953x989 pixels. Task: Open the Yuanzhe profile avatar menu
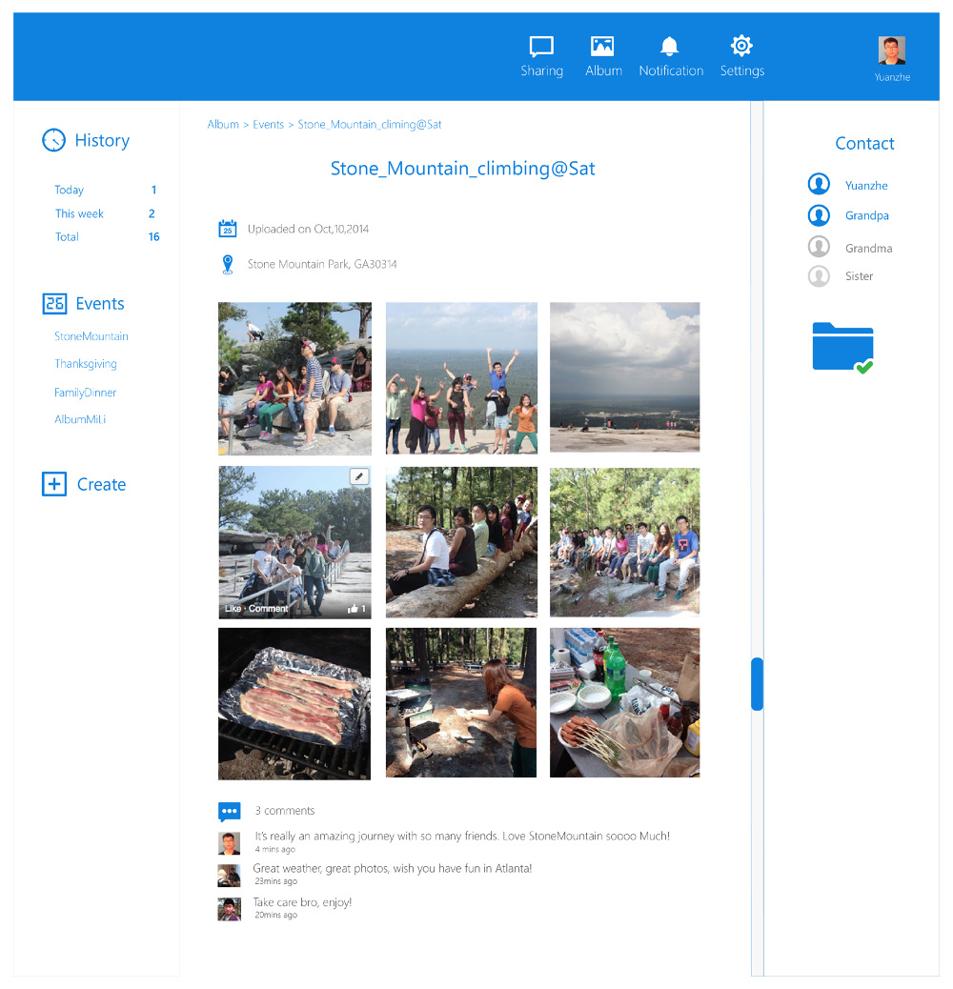[x=892, y=51]
